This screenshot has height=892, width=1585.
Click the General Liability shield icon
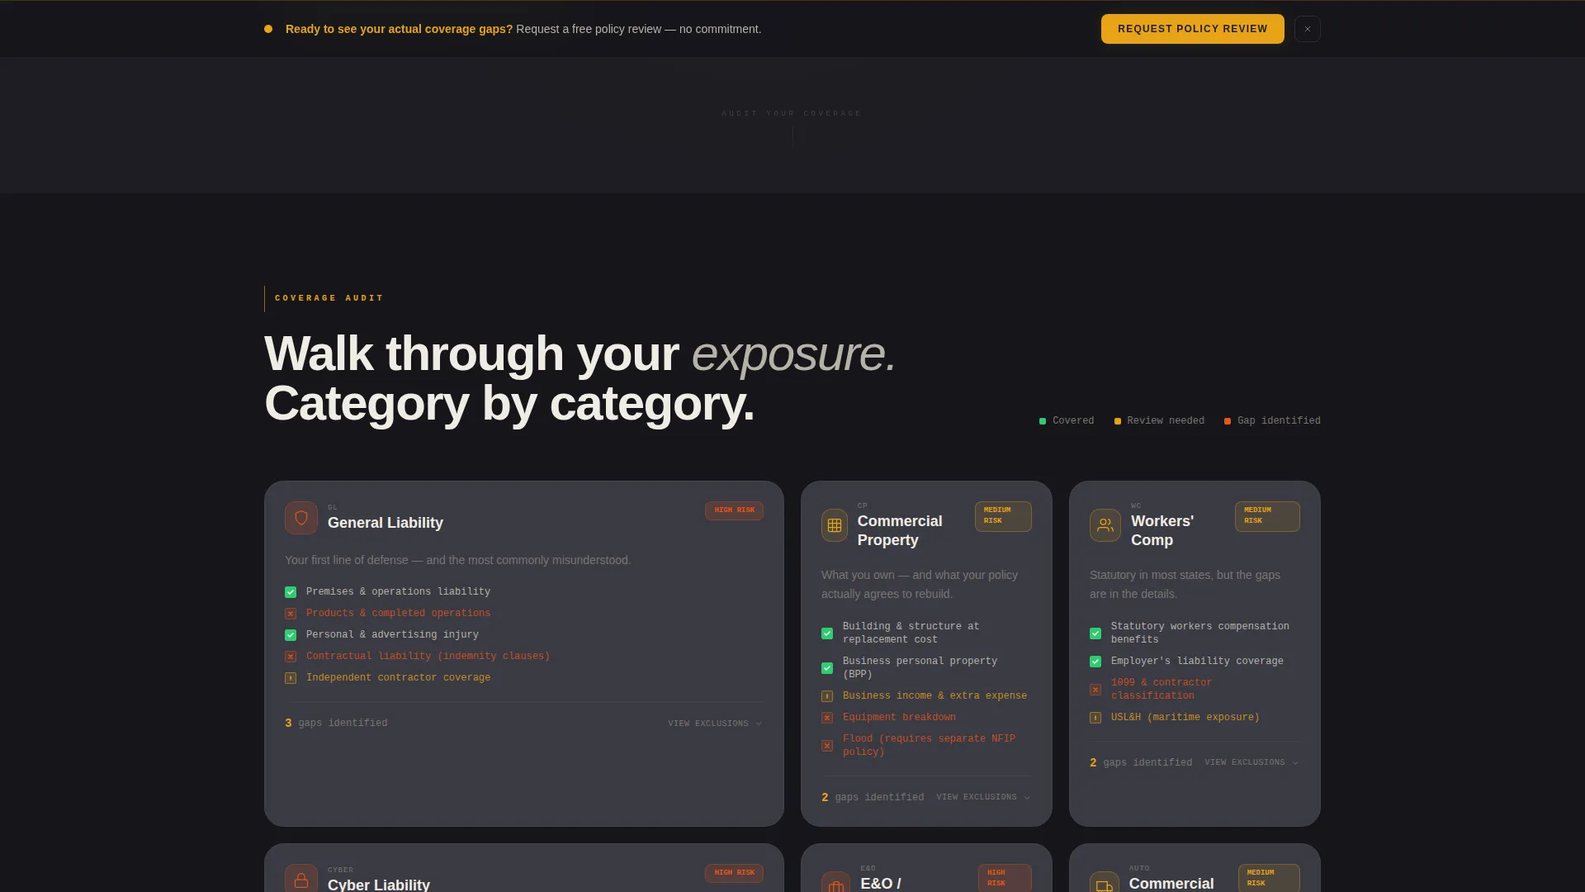pos(301,518)
